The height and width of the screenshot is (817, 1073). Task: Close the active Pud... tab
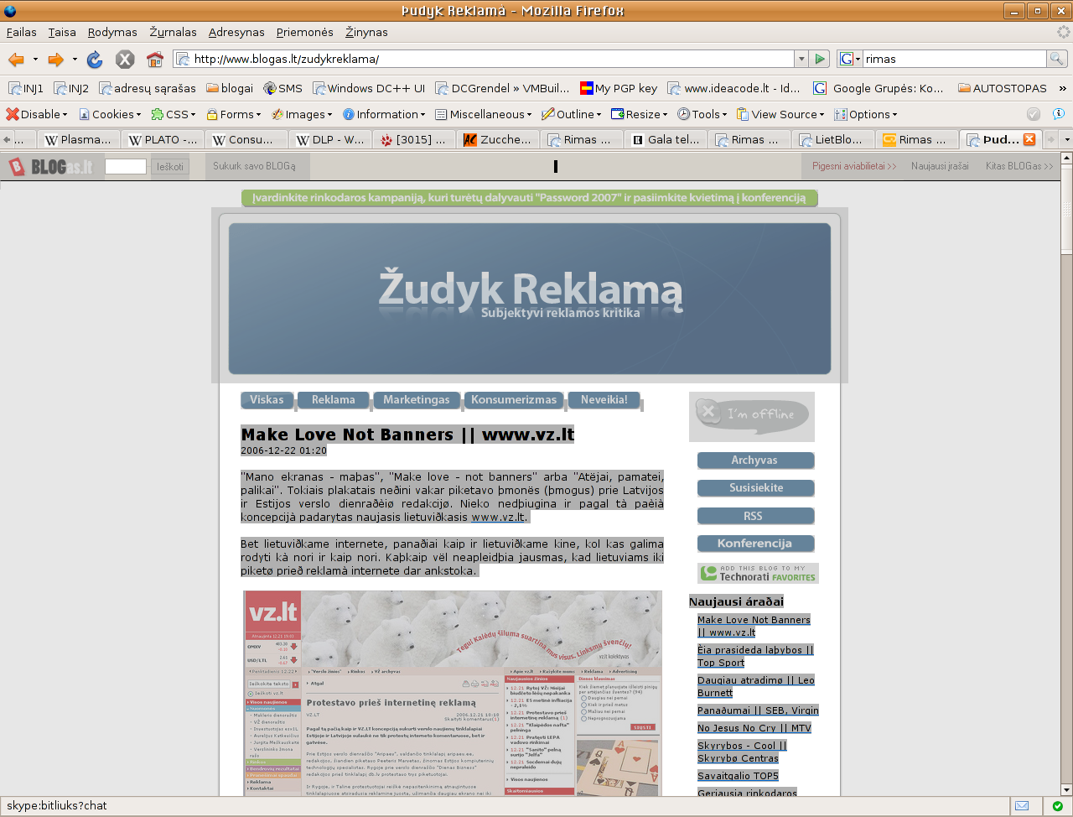click(x=1029, y=139)
